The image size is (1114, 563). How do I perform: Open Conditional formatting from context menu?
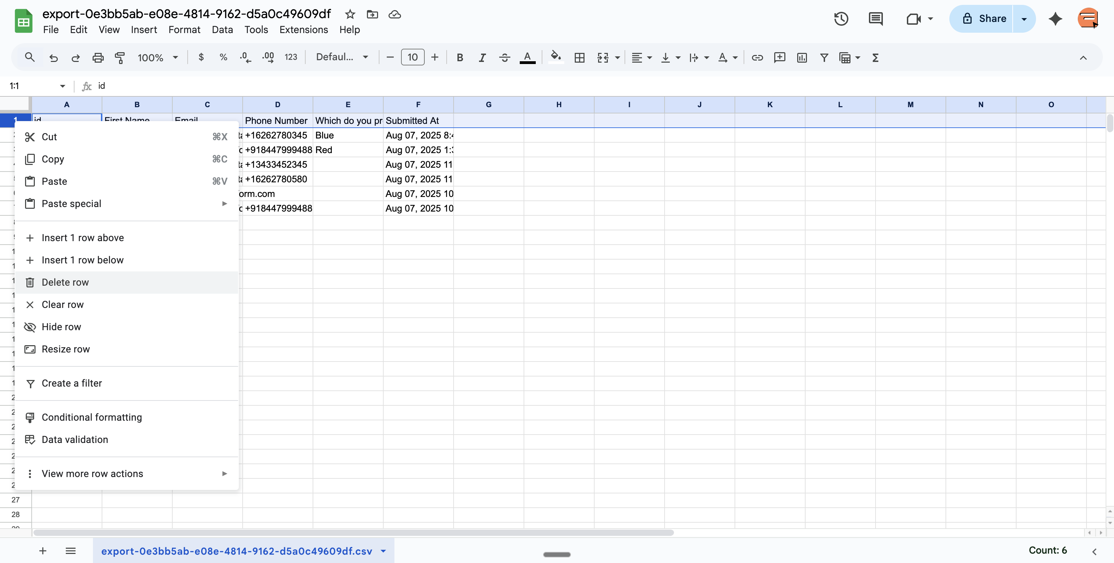[x=126, y=417]
